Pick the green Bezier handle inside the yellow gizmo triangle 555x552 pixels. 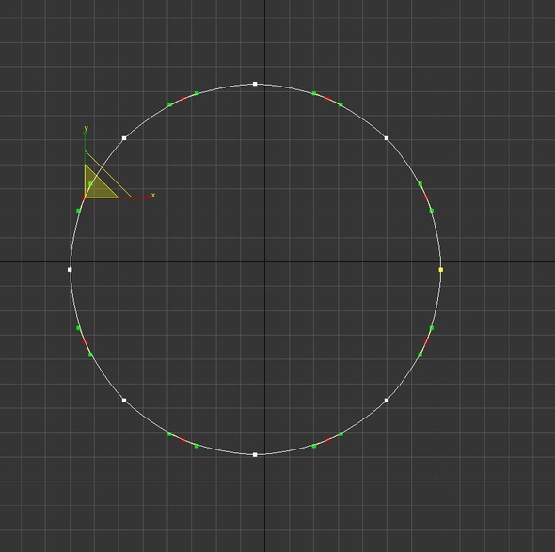click(x=90, y=183)
